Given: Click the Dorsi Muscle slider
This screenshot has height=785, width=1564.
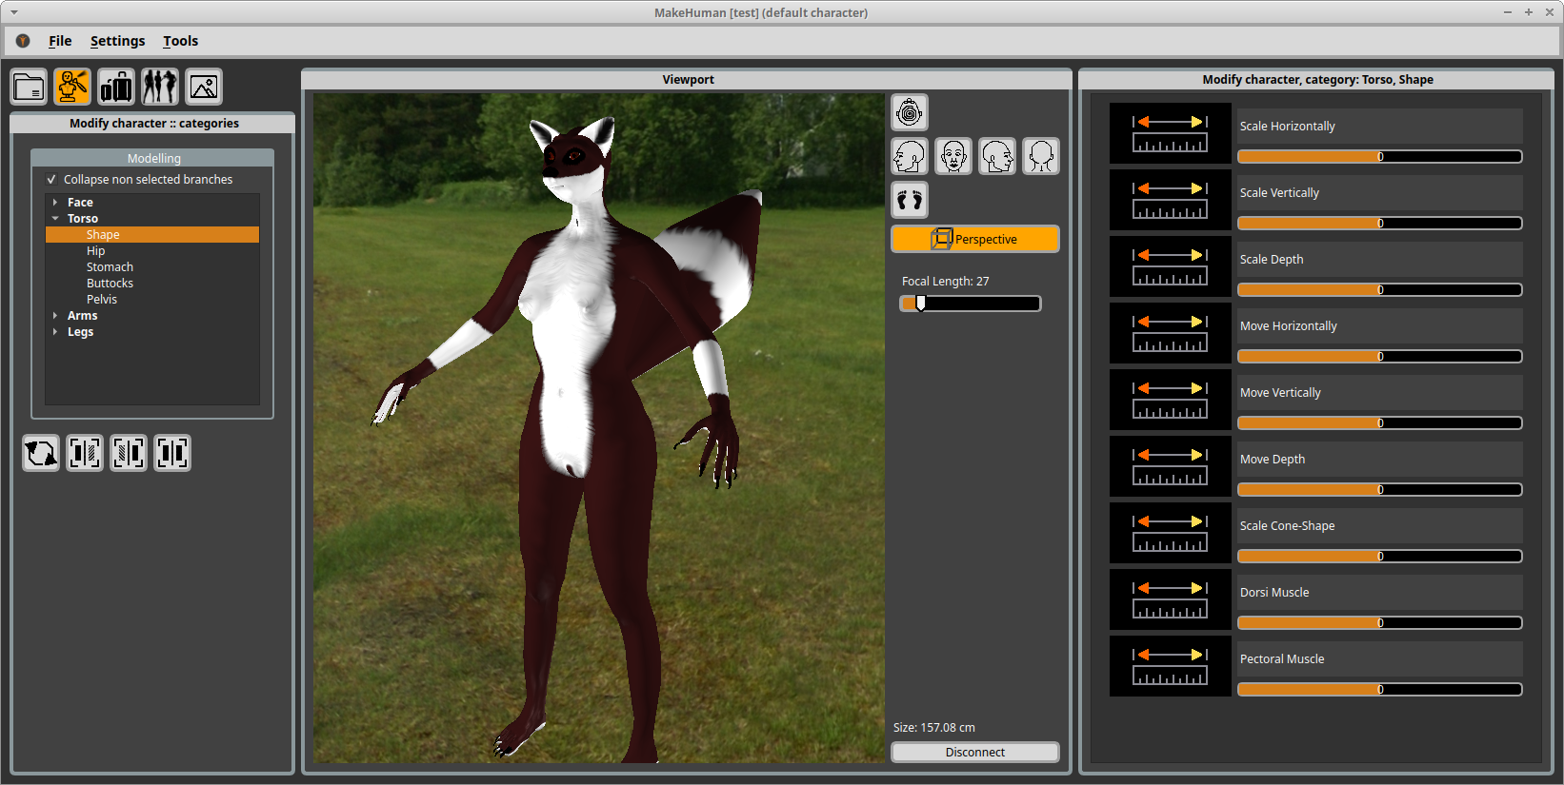Looking at the screenshot, I should pos(1379,623).
